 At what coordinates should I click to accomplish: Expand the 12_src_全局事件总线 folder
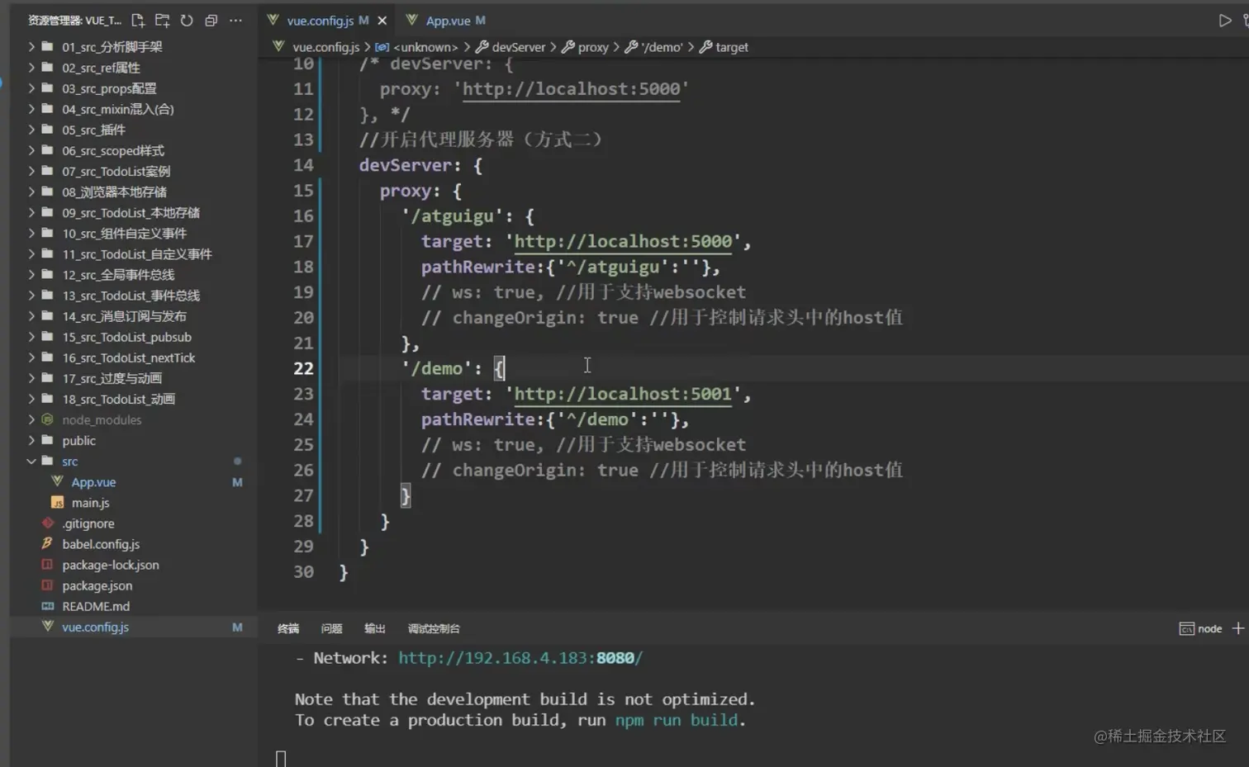click(x=31, y=274)
